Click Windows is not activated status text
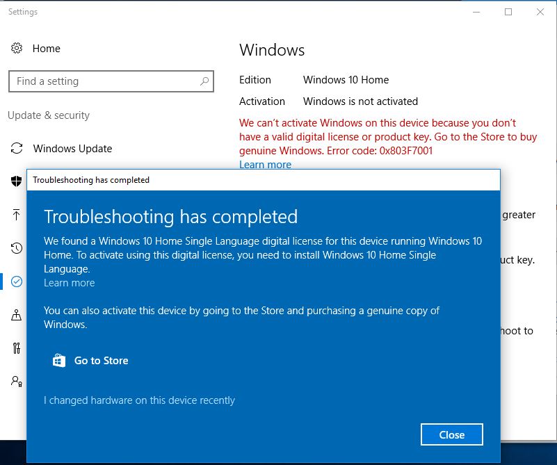The width and height of the screenshot is (557, 465). (x=361, y=101)
